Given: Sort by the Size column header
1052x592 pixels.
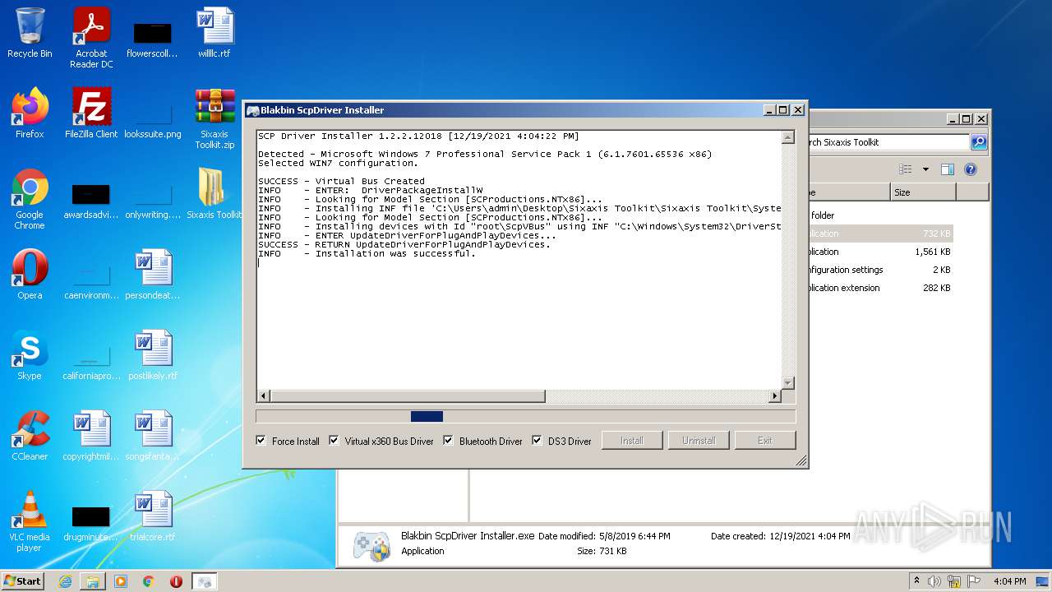Looking at the screenshot, I should coord(923,192).
